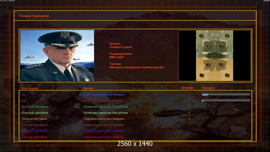The height and width of the screenshot is (152, 270).
Task: Click General Granger's portrait image
Action: point(57,55)
